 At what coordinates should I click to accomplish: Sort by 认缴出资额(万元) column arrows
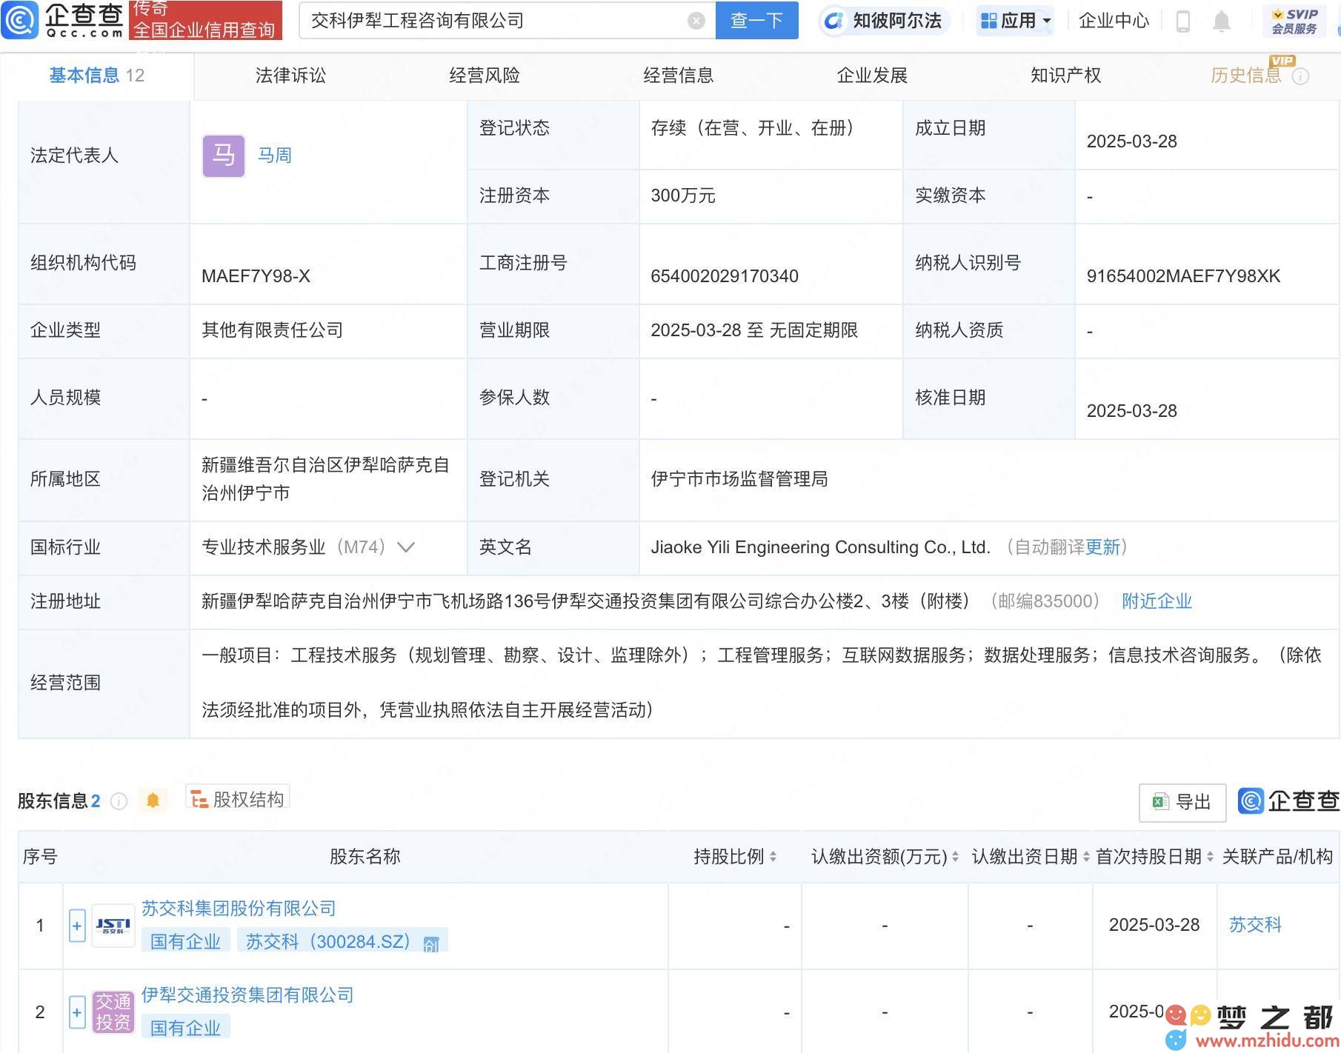[x=955, y=857]
